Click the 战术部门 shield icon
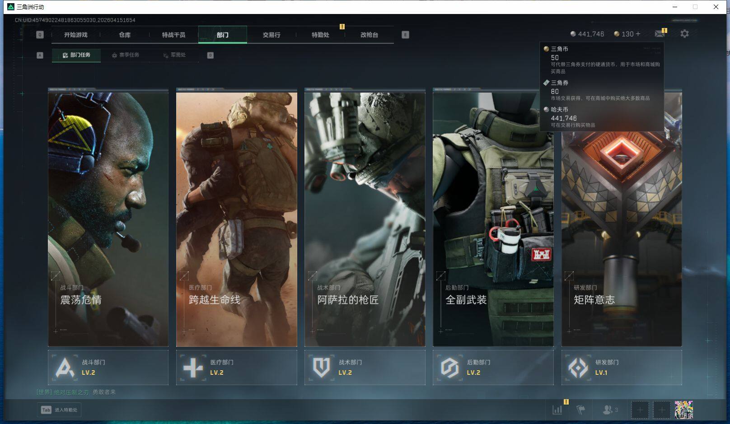 [x=321, y=368]
